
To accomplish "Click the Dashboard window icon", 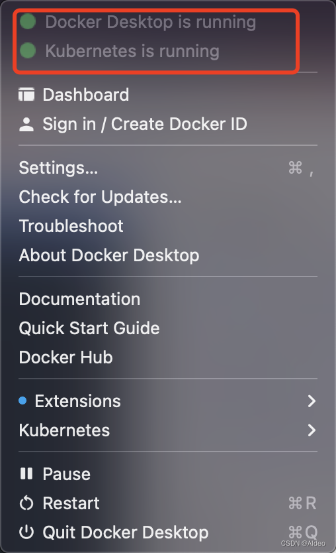I will pyautogui.click(x=26, y=95).
